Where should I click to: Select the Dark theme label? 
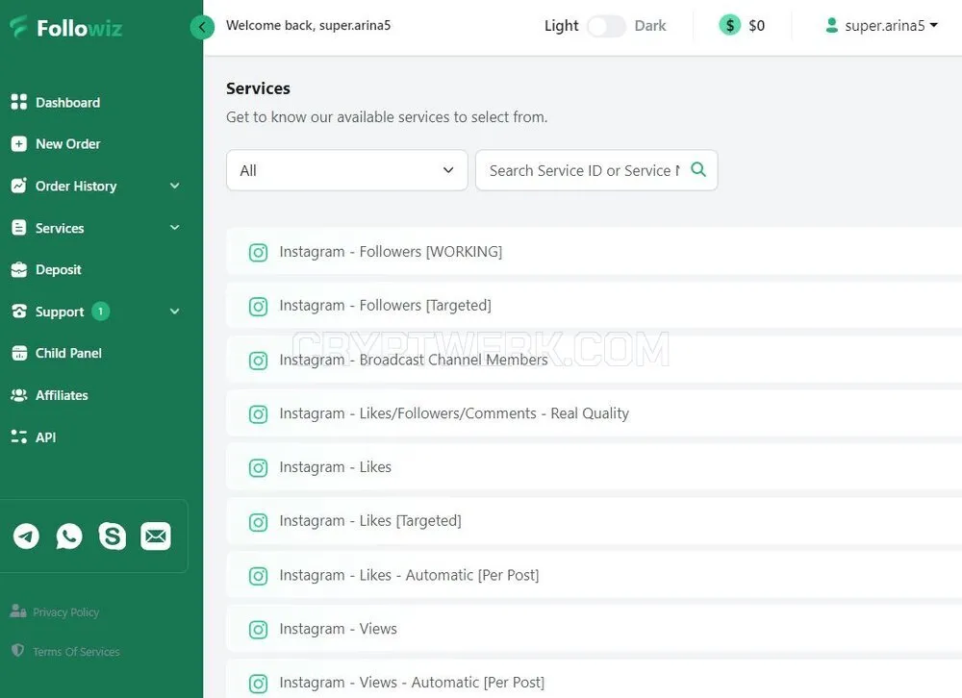pyautogui.click(x=649, y=26)
